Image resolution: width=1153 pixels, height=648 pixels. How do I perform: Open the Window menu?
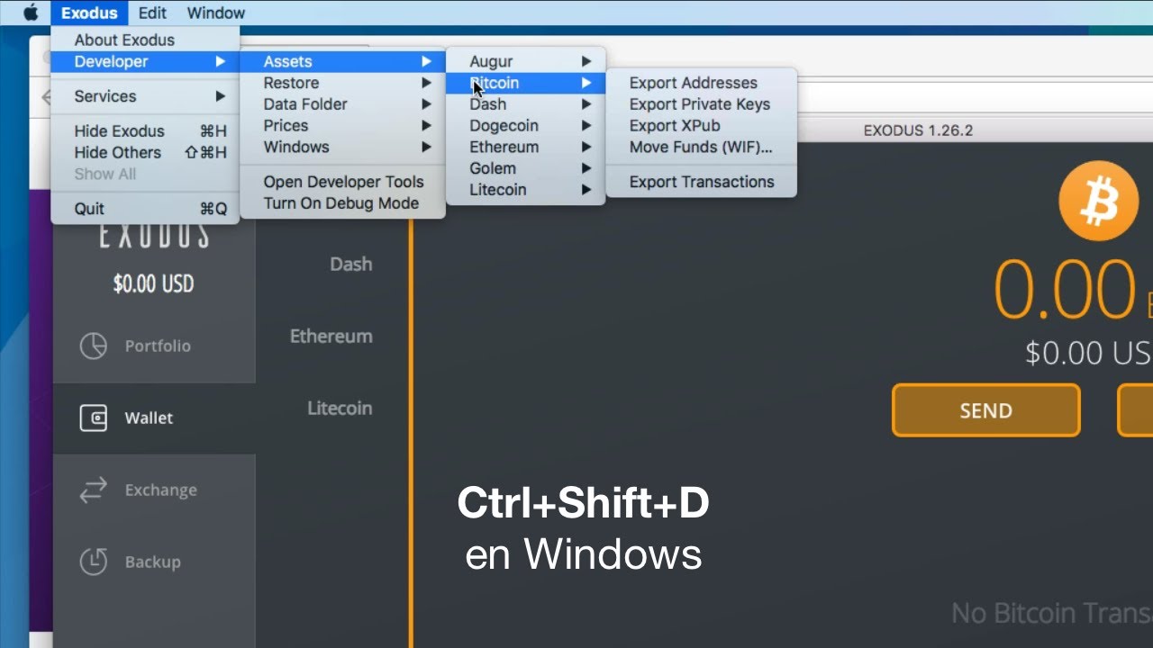pyautogui.click(x=216, y=13)
